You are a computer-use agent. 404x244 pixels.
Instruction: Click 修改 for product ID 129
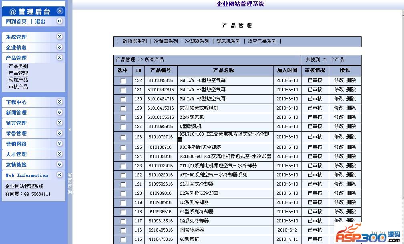pos(339,108)
